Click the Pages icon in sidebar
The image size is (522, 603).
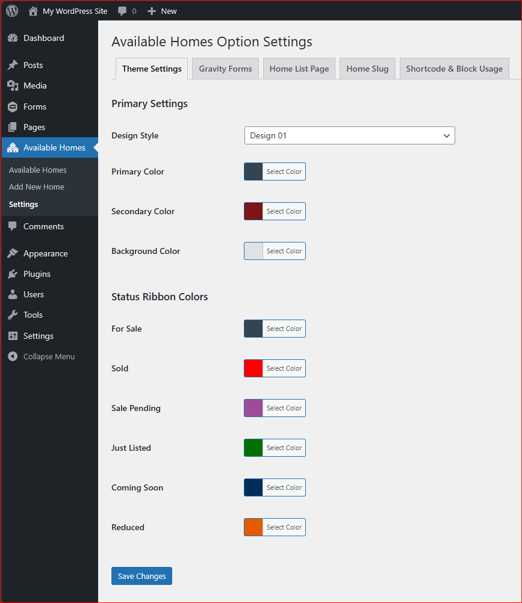[x=13, y=127]
